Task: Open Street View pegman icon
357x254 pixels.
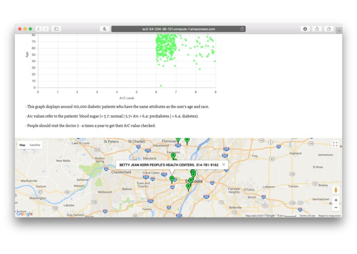Action: 336,190
